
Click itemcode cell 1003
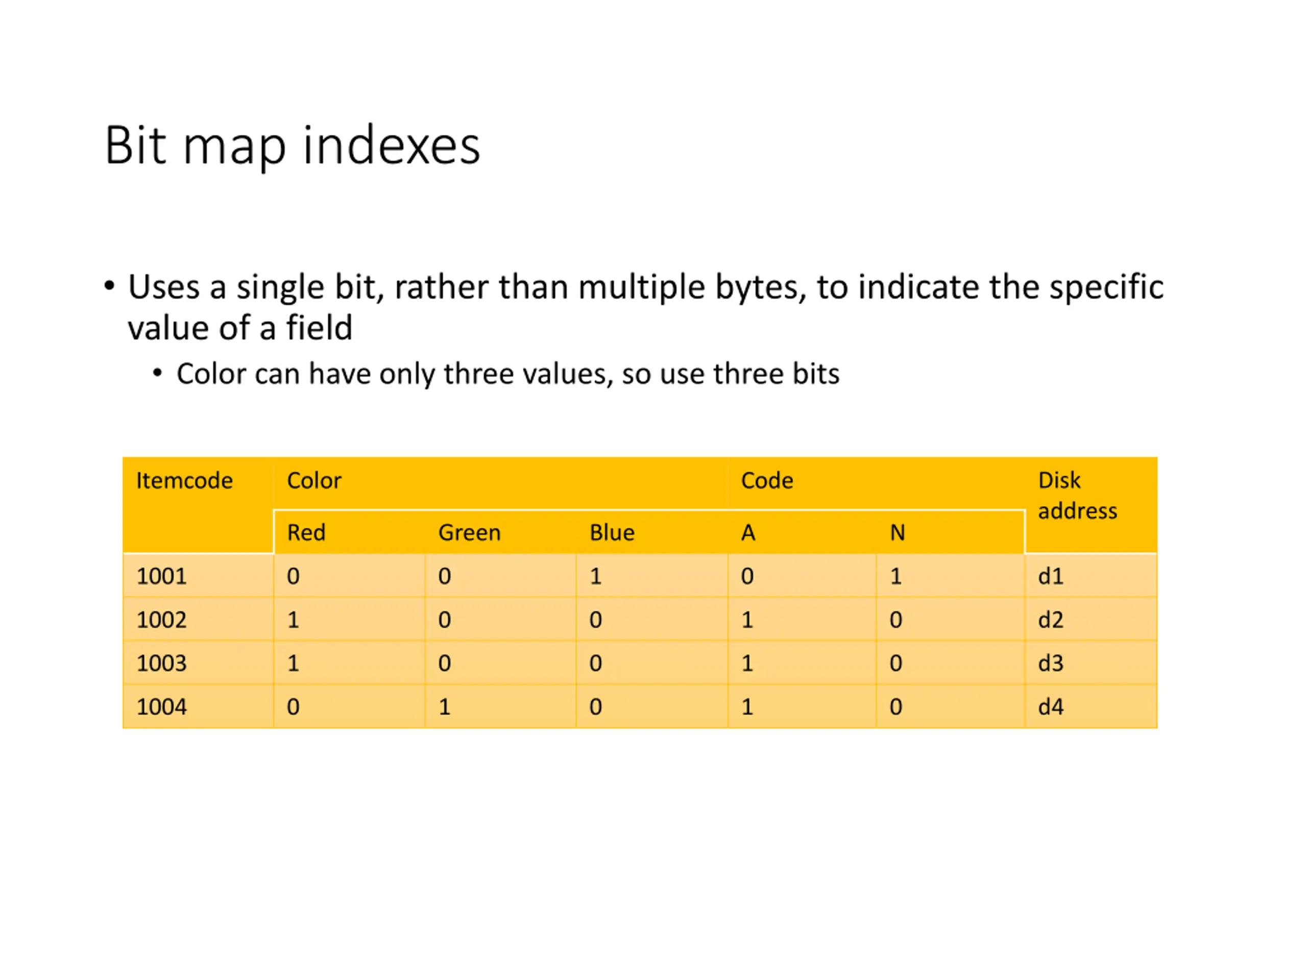point(198,663)
